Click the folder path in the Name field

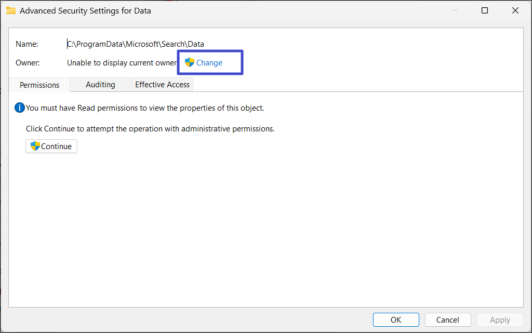(x=136, y=44)
